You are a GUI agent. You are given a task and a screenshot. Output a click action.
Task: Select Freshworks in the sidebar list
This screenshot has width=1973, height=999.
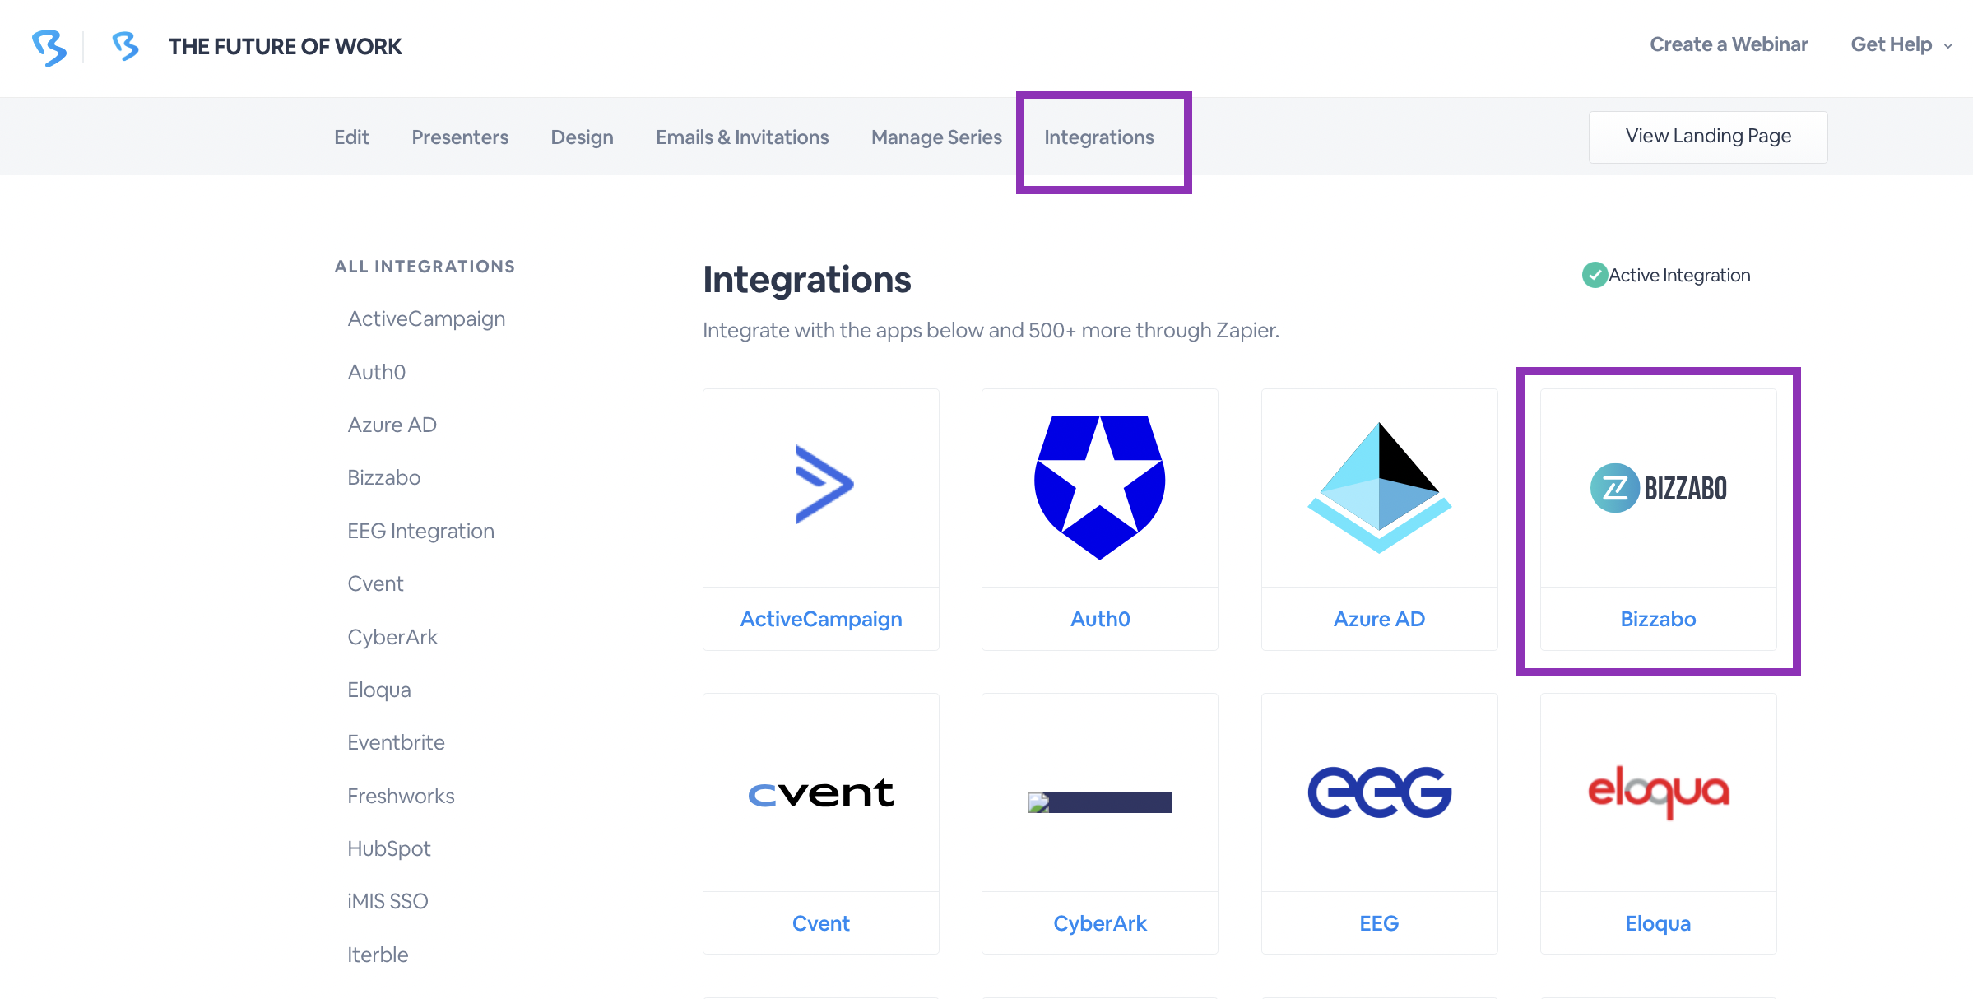tap(401, 796)
